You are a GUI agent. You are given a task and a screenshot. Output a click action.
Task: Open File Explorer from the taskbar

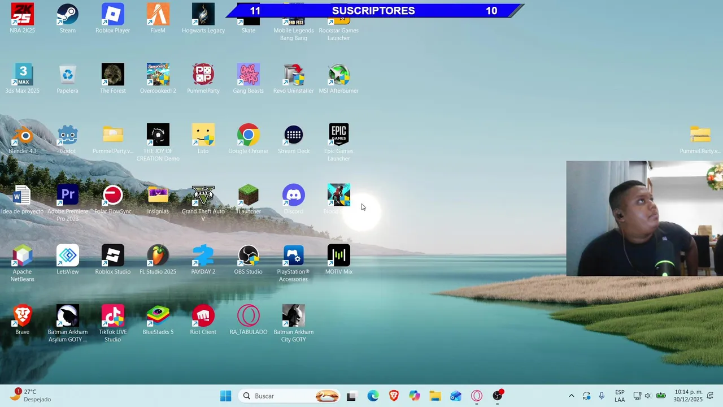point(435,396)
